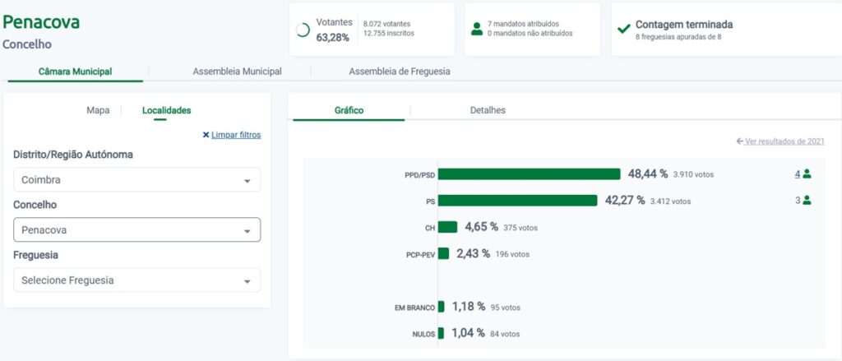Click the PPD/PSD green result bar

tap(529, 174)
